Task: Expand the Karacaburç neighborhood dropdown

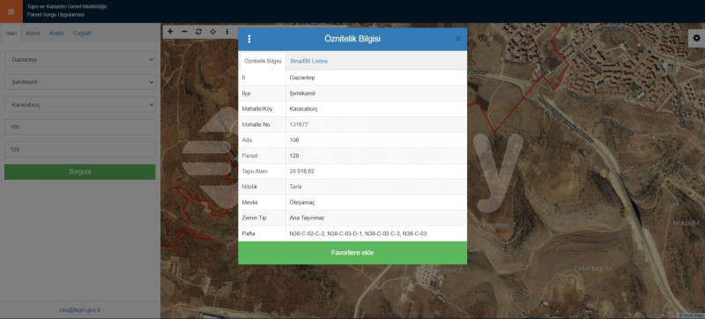Action: tap(80, 105)
